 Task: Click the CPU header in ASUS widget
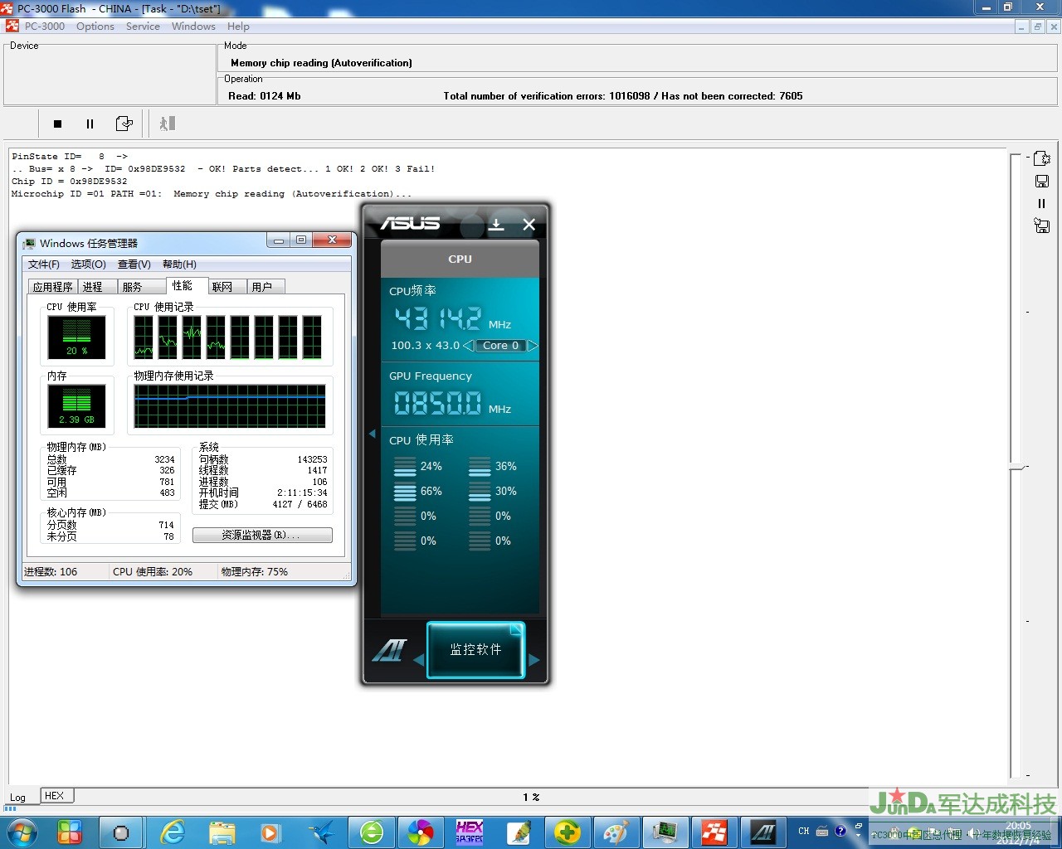point(460,260)
